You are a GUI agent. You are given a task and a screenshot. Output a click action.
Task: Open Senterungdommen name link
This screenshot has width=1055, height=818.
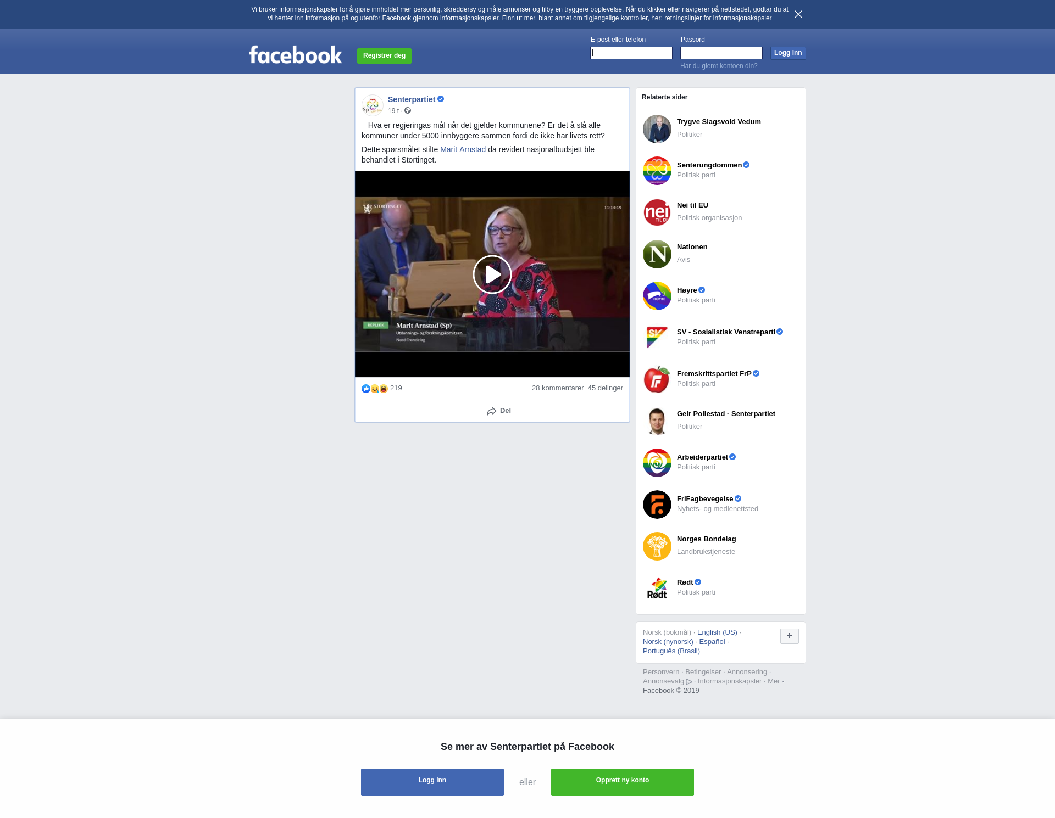click(x=709, y=165)
